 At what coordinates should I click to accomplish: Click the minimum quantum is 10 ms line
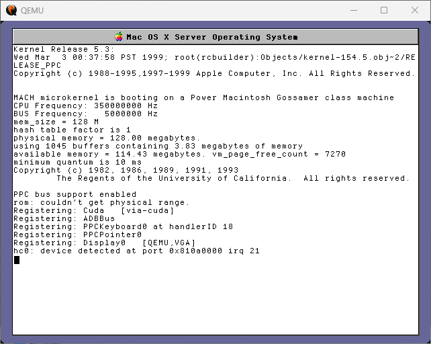pyautogui.click(x=78, y=162)
